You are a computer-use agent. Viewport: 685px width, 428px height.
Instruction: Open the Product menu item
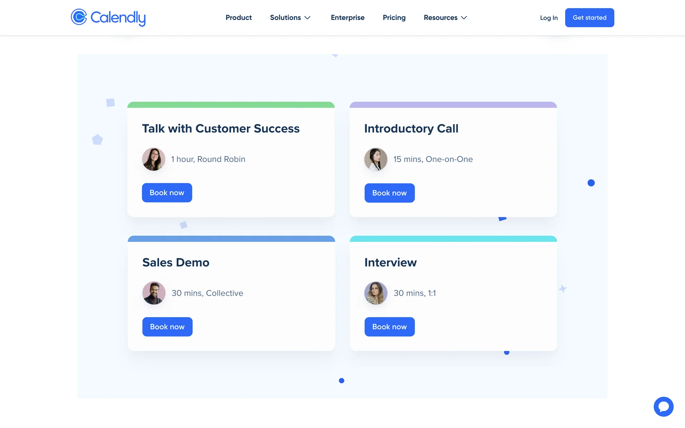click(x=238, y=17)
